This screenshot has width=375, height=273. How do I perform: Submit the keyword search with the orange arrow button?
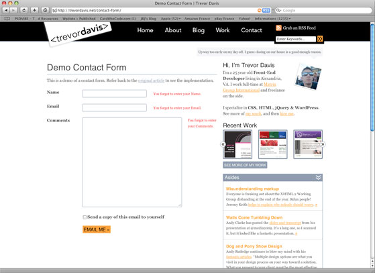[x=320, y=39]
